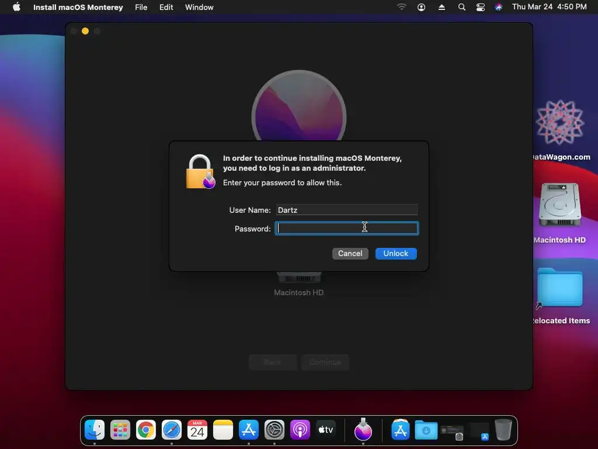
Task: Open System Preferences from the Dock
Action: pos(274,430)
